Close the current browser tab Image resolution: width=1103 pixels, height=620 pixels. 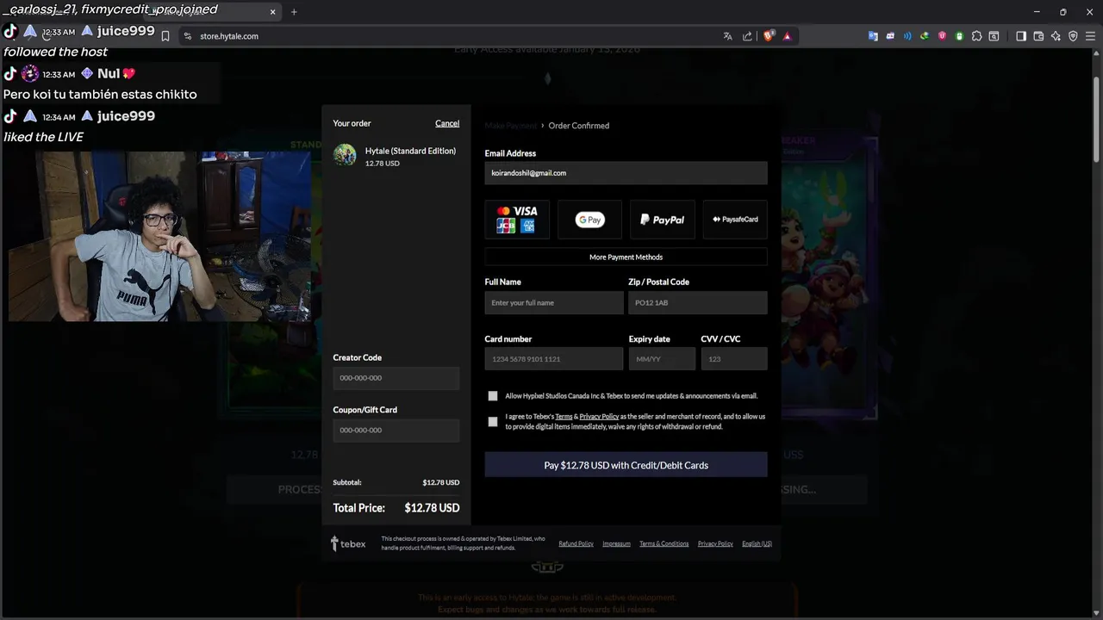tap(273, 12)
